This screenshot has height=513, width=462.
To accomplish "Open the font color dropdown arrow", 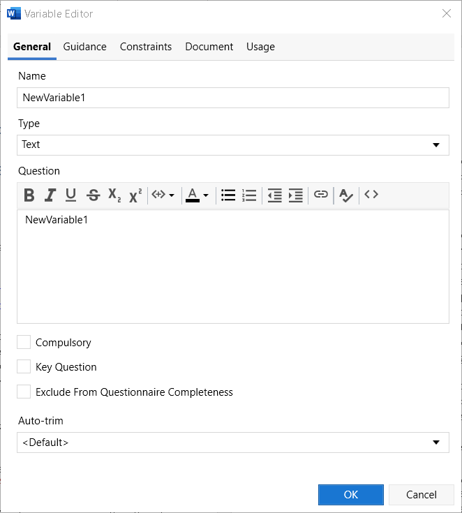I will (x=206, y=195).
